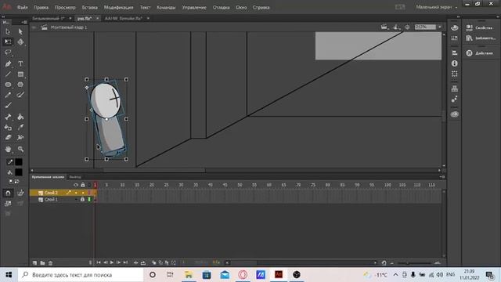Select the PolyStar tool
Viewport: 501px width, 282px height.
pos(20,85)
